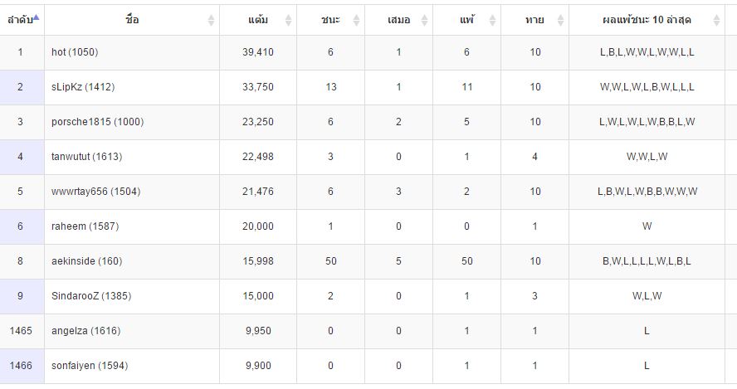The height and width of the screenshot is (389, 737).
Task: Select angelza (1616) player name
Action: (x=86, y=331)
